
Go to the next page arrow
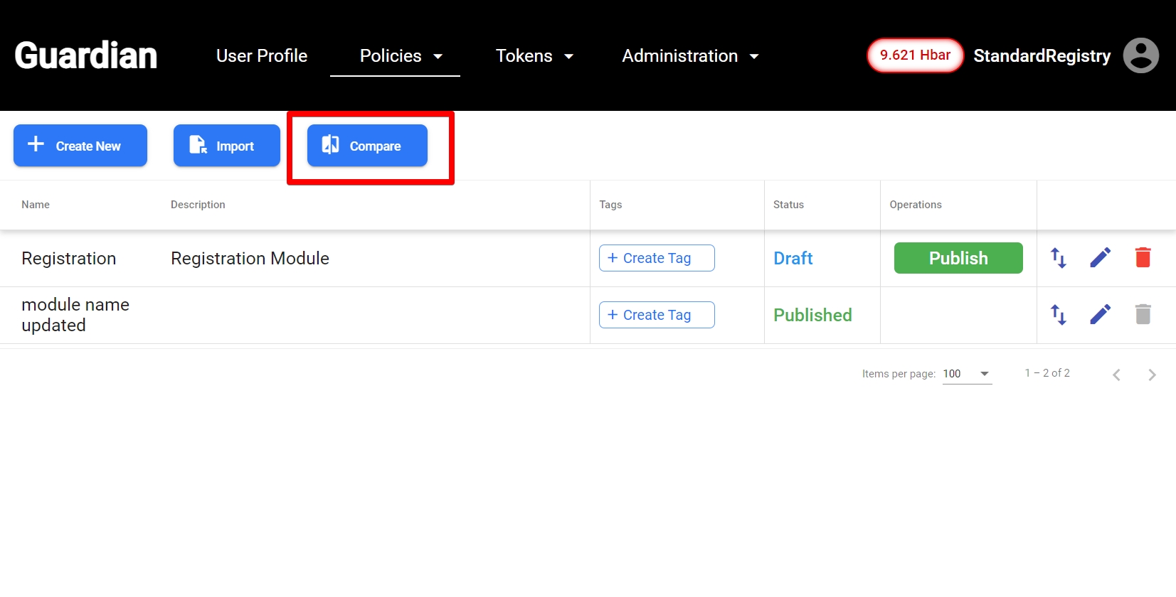click(1152, 375)
